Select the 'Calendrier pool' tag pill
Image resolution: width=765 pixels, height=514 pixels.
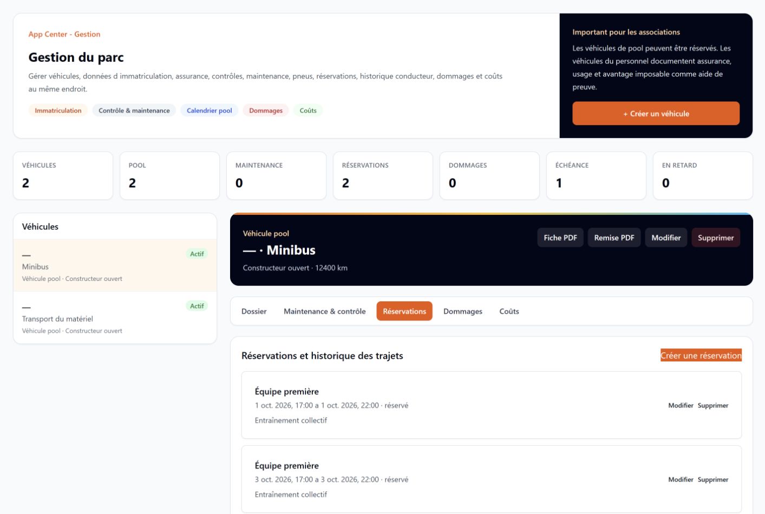[x=210, y=110]
